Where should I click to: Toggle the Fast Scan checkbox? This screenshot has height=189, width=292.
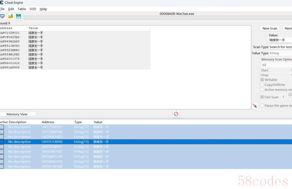tap(262, 97)
